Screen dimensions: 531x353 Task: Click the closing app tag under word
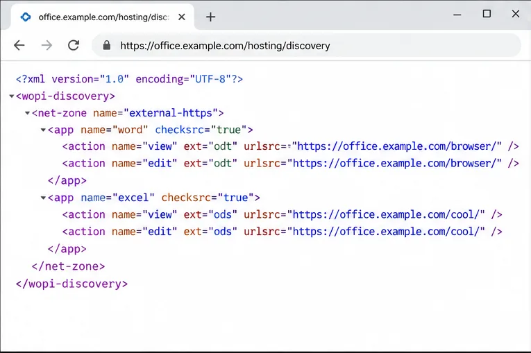point(67,181)
